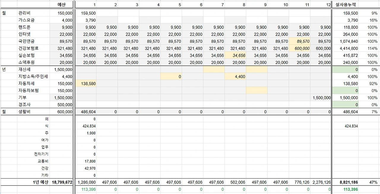Select the yellow 4,400 cell under month 8

coord(235,76)
